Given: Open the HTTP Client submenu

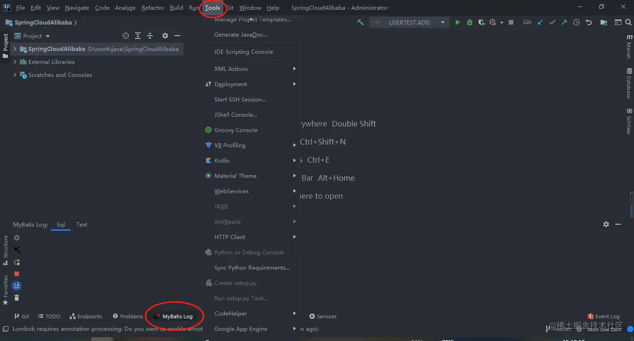Looking at the screenshot, I should (x=251, y=237).
